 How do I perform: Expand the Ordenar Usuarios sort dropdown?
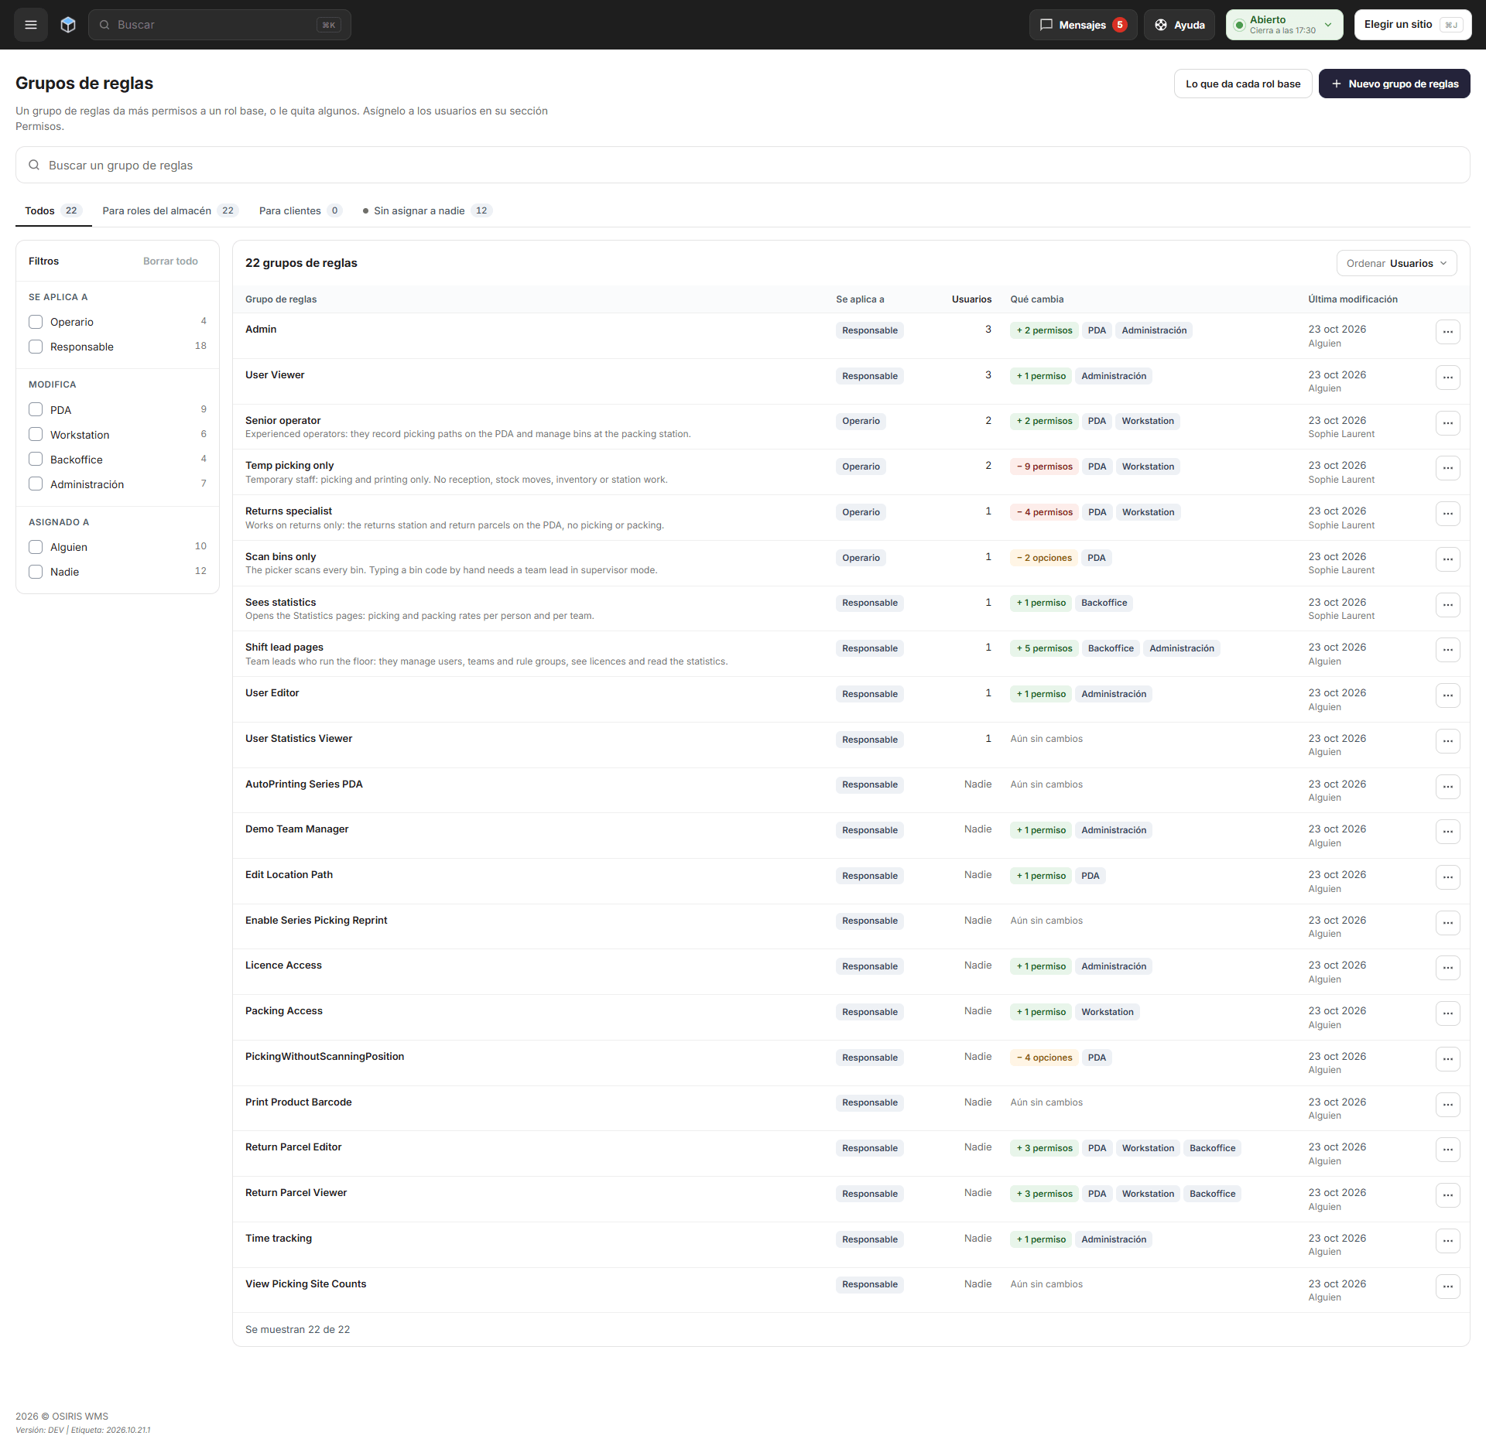pos(1396,263)
